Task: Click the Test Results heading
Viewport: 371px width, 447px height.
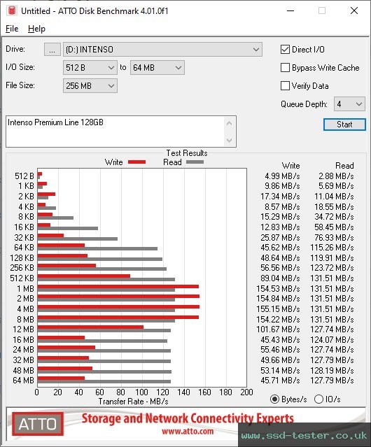Action: click(187, 153)
